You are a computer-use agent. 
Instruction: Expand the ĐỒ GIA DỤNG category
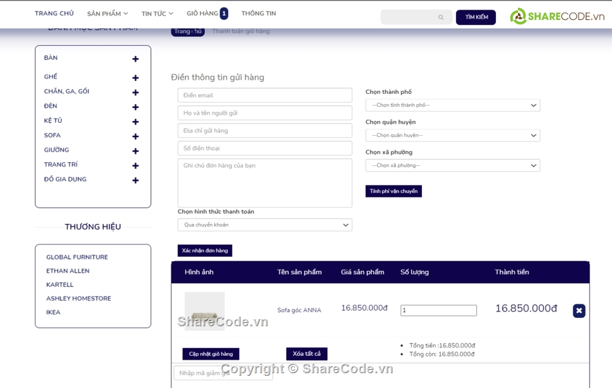tap(135, 180)
